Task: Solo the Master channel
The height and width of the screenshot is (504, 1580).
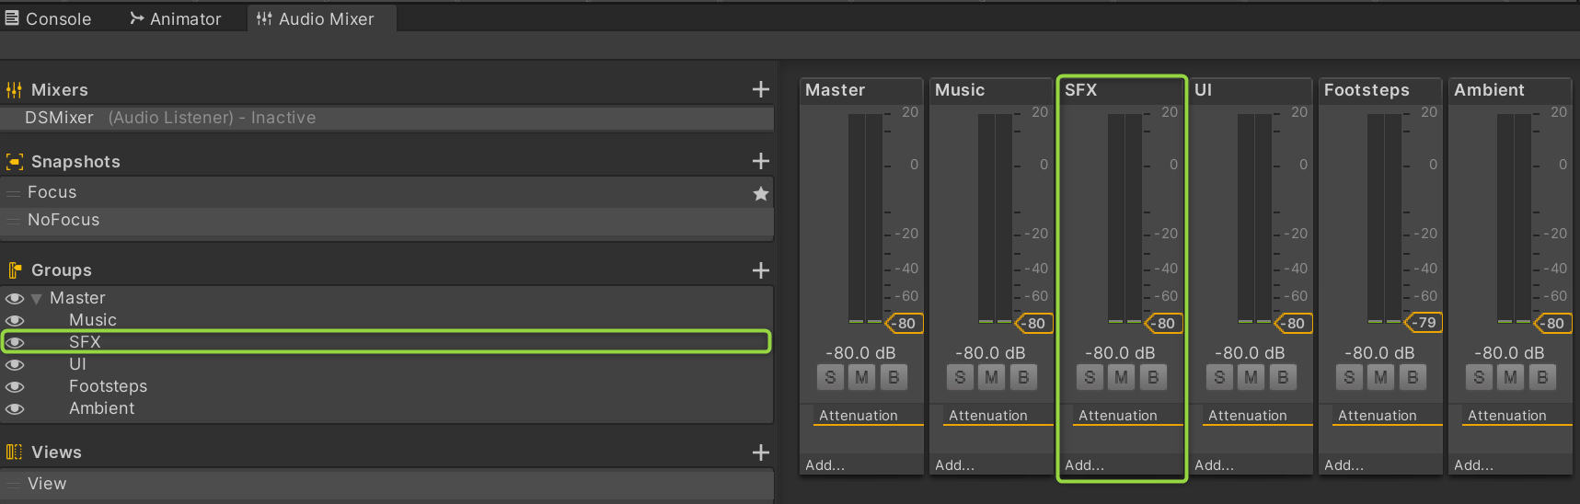Action: click(830, 377)
